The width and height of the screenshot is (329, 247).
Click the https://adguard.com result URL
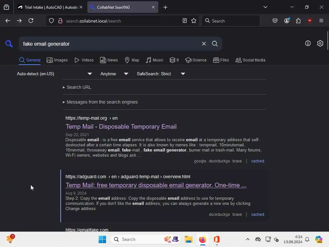[128, 177]
